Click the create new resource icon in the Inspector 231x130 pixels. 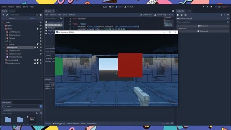(x=178, y=15)
